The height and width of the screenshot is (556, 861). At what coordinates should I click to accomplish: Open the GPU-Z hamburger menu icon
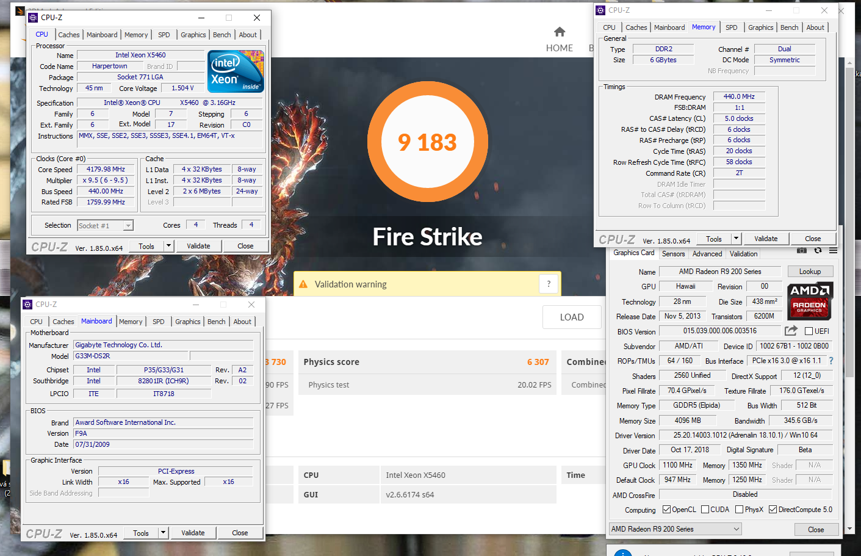pyautogui.click(x=833, y=251)
